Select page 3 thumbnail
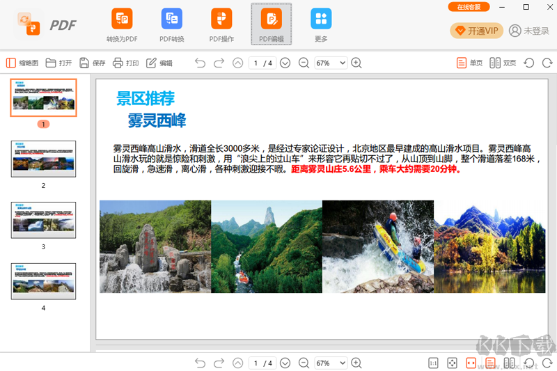 43,220
